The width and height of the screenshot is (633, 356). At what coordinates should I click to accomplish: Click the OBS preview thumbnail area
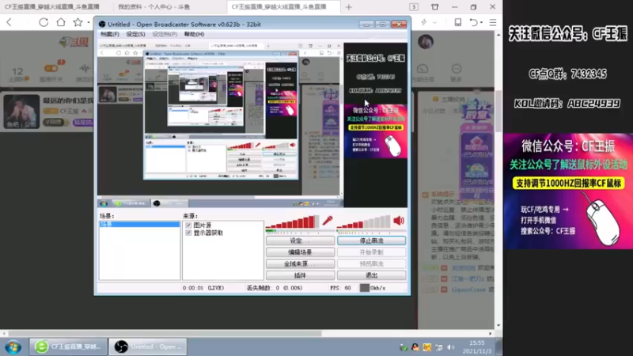tap(252, 125)
